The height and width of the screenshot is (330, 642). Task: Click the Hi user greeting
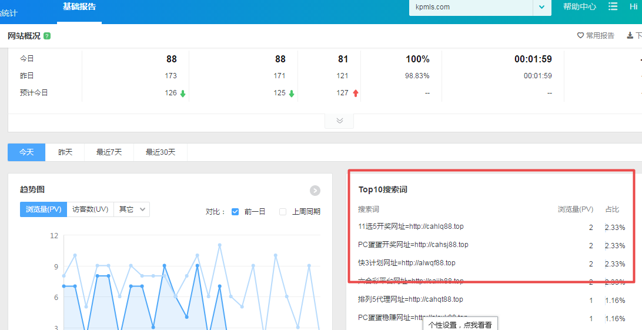(633, 6)
